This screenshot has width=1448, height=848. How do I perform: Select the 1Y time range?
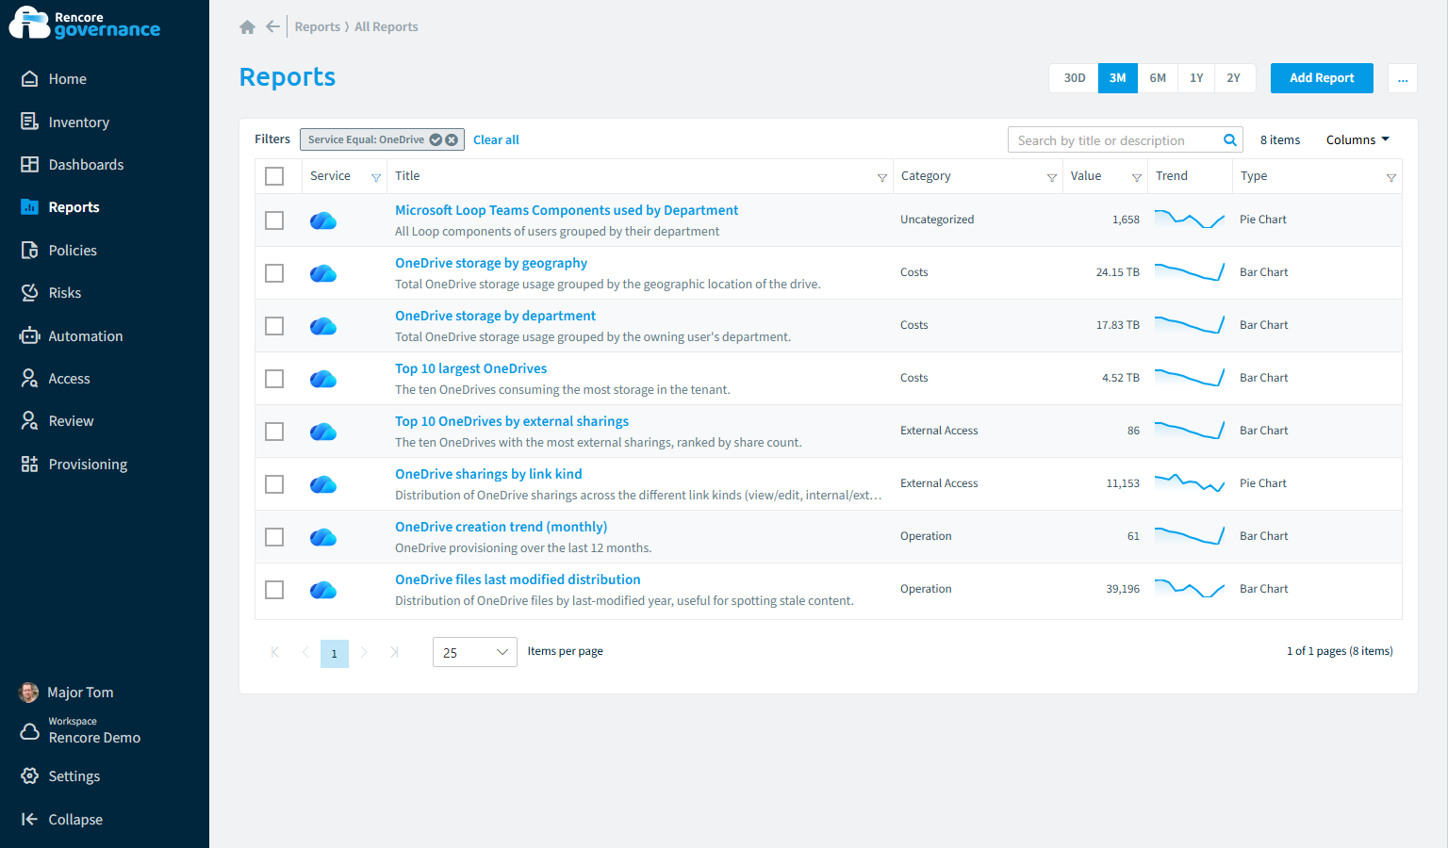tap(1196, 78)
